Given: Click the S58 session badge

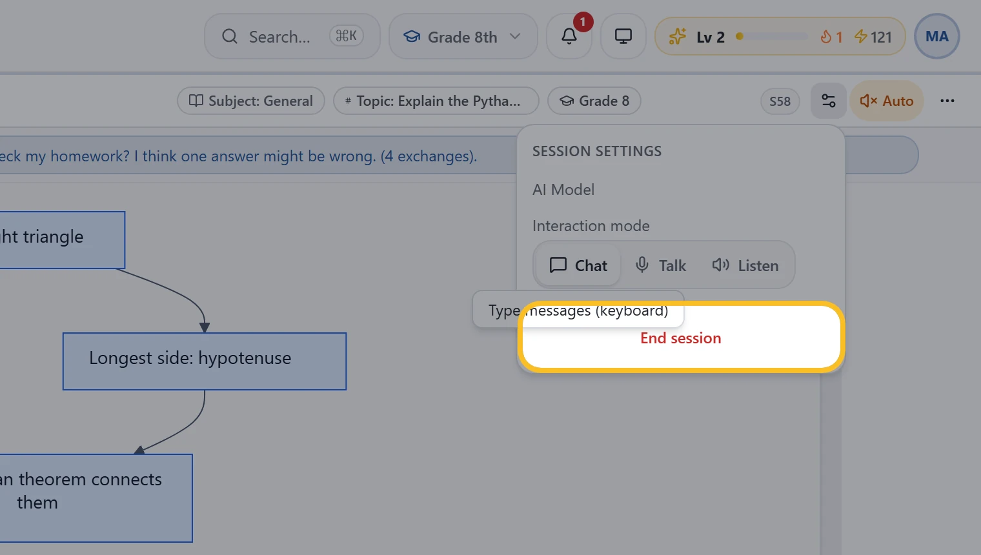Looking at the screenshot, I should click(x=780, y=101).
